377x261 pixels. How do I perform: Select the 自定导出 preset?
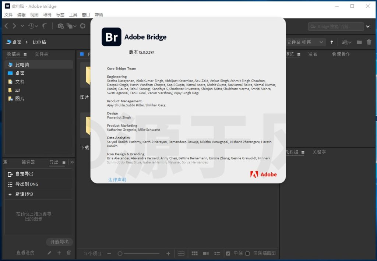tap(39, 174)
